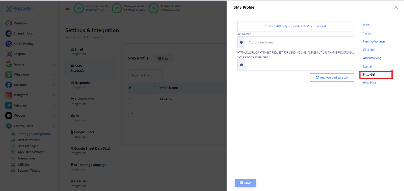Collapse the Control Panel section

coord(54,126)
